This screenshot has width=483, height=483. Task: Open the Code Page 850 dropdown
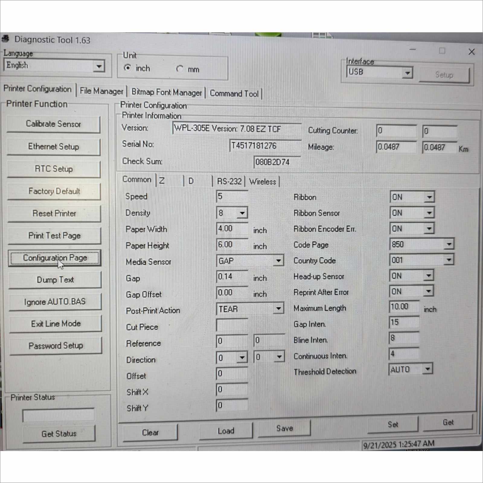coord(449,244)
